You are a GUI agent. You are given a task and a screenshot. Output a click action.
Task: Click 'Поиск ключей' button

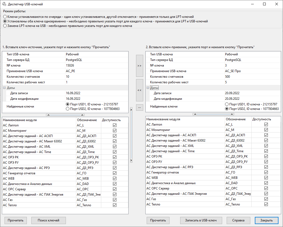[48, 220]
